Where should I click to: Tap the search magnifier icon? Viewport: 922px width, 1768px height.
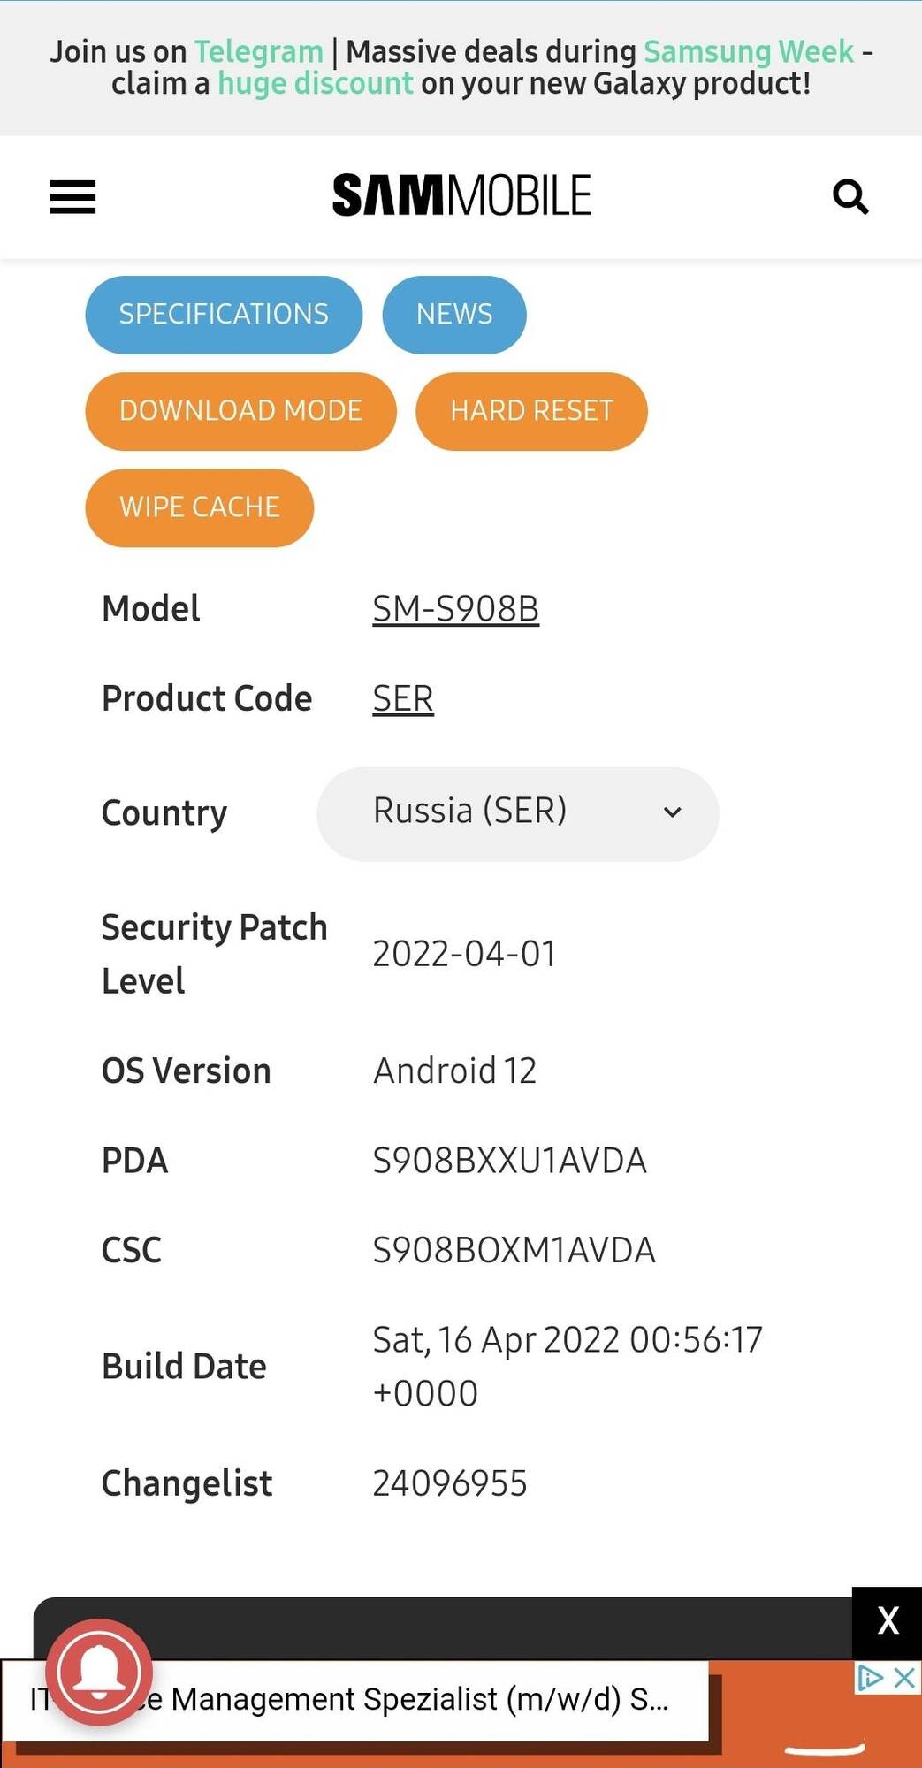[850, 196]
